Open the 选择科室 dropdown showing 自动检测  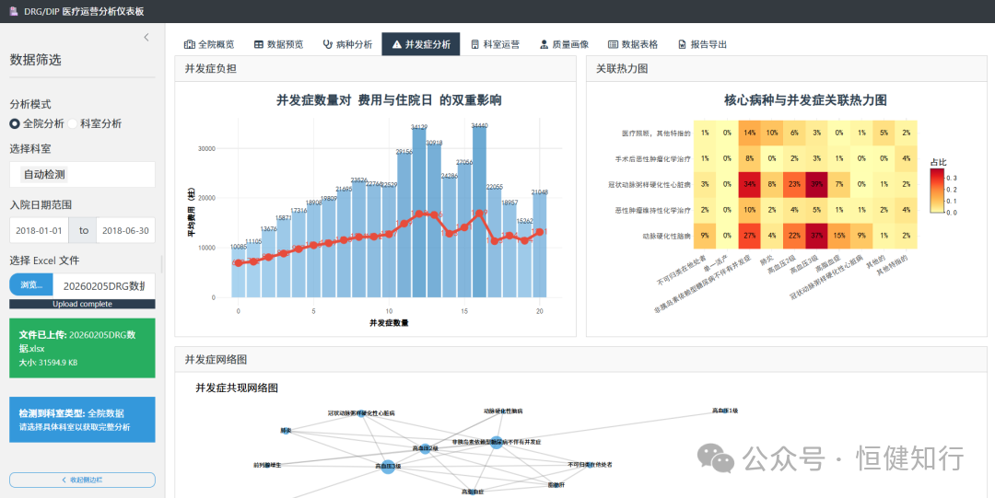pos(83,175)
